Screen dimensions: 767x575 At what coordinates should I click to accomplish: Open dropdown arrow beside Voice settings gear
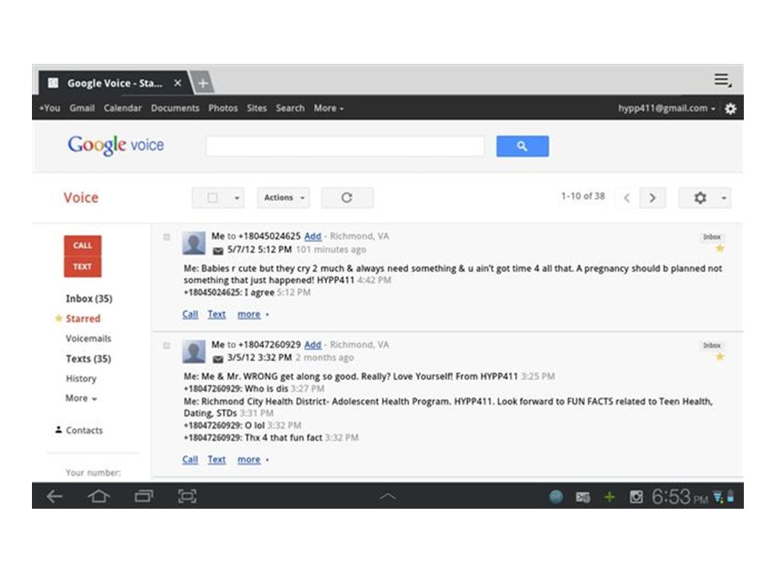click(x=724, y=198)
